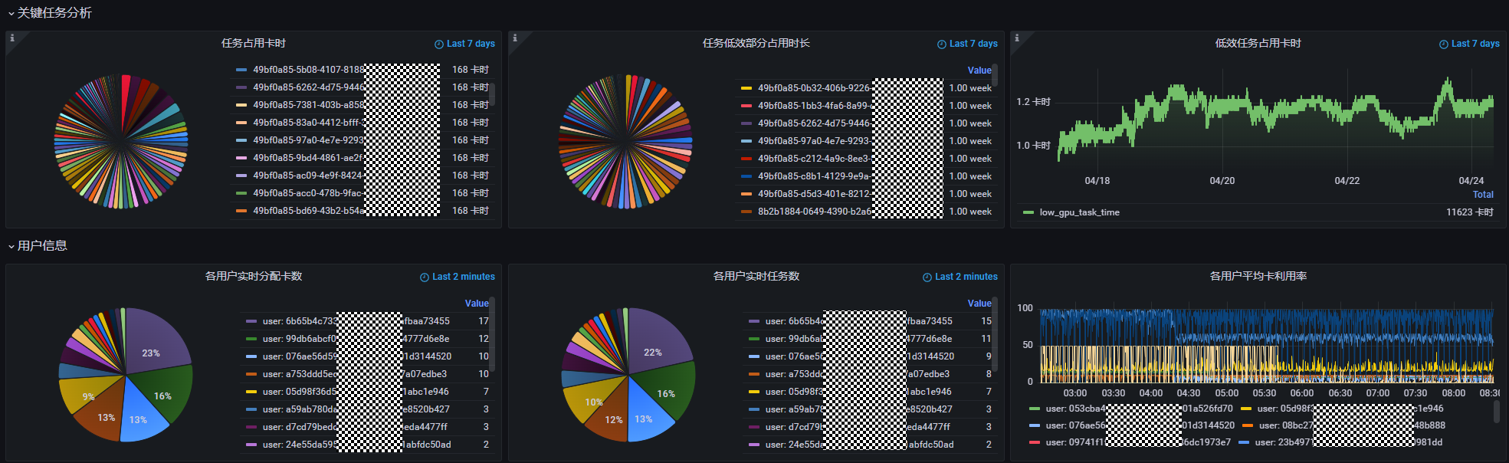Image resolution: width=1509 pixels, height=463 pixels.
Task: Open the 任务低效部分占用时长 panel title menu
Action: point(756,44)
